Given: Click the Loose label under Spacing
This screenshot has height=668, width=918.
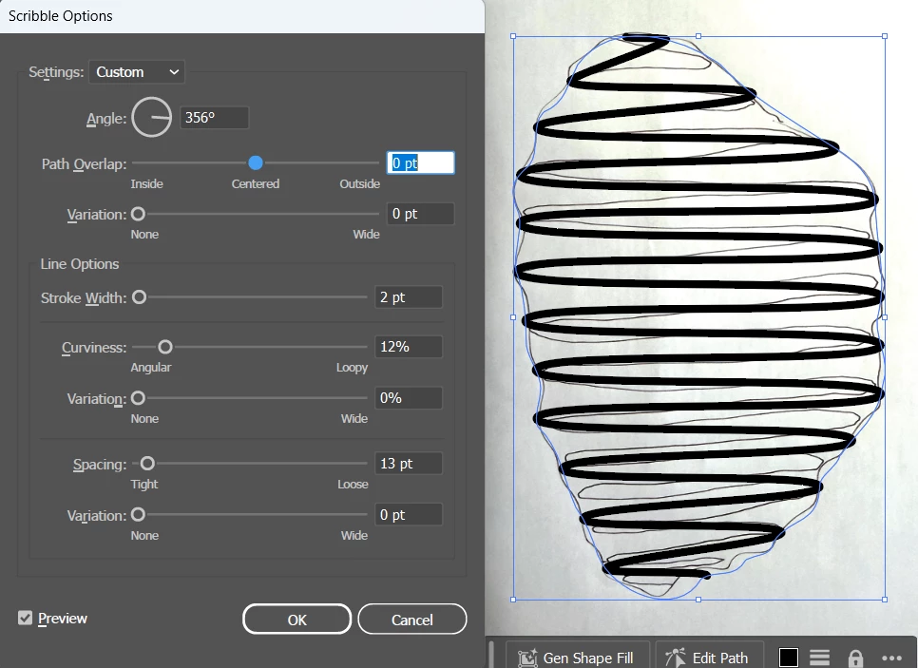Looking at the screenshot, I should click(x=353, y=485).
